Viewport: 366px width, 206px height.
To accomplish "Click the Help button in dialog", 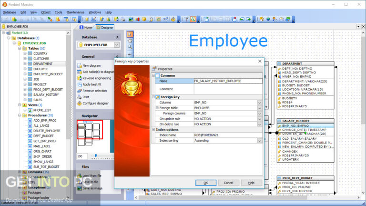I will pyautogui.click(x=251, y=183).
